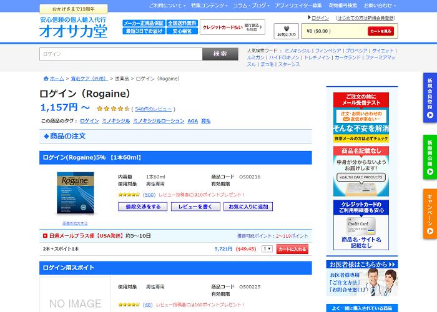Click プロペシア popular search word
The width and height of the screenshot is (437, 312).
[356, 51]
